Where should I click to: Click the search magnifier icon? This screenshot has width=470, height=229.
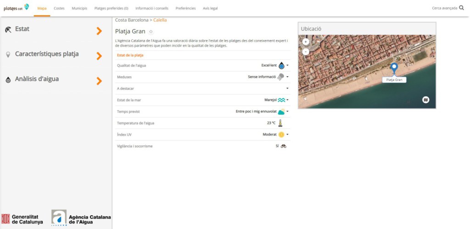[x=462, y=8]
